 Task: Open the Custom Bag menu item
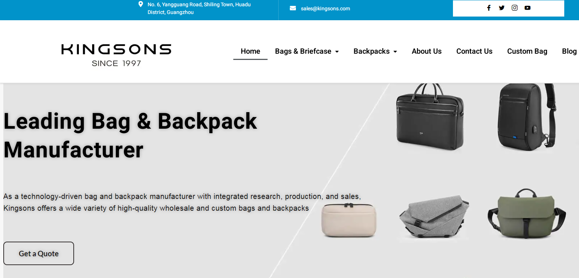[x=527, y=51]
